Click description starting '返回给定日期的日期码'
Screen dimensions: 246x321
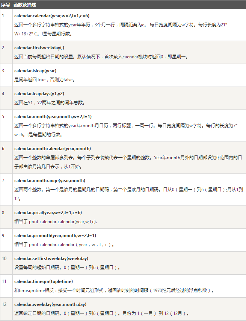(x=102, y=313)
